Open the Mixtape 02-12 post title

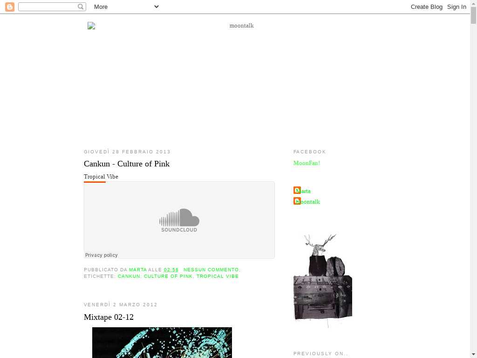pyautogui.click(x=109, y=317)
